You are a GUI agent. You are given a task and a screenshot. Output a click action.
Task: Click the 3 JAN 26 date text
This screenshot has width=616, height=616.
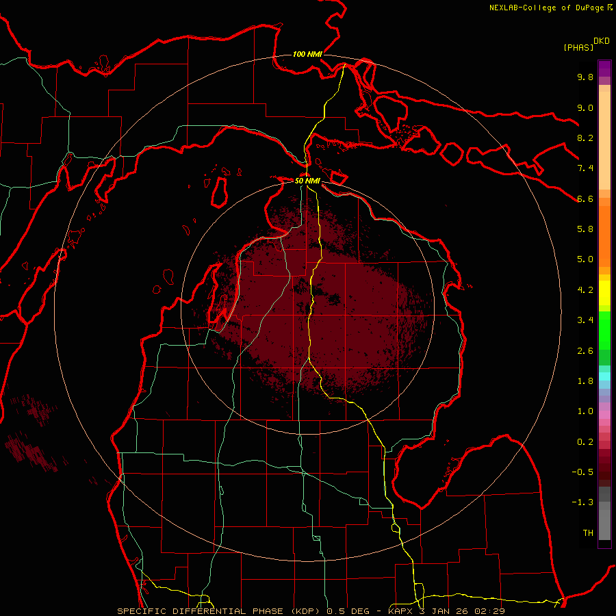point(443,611)
